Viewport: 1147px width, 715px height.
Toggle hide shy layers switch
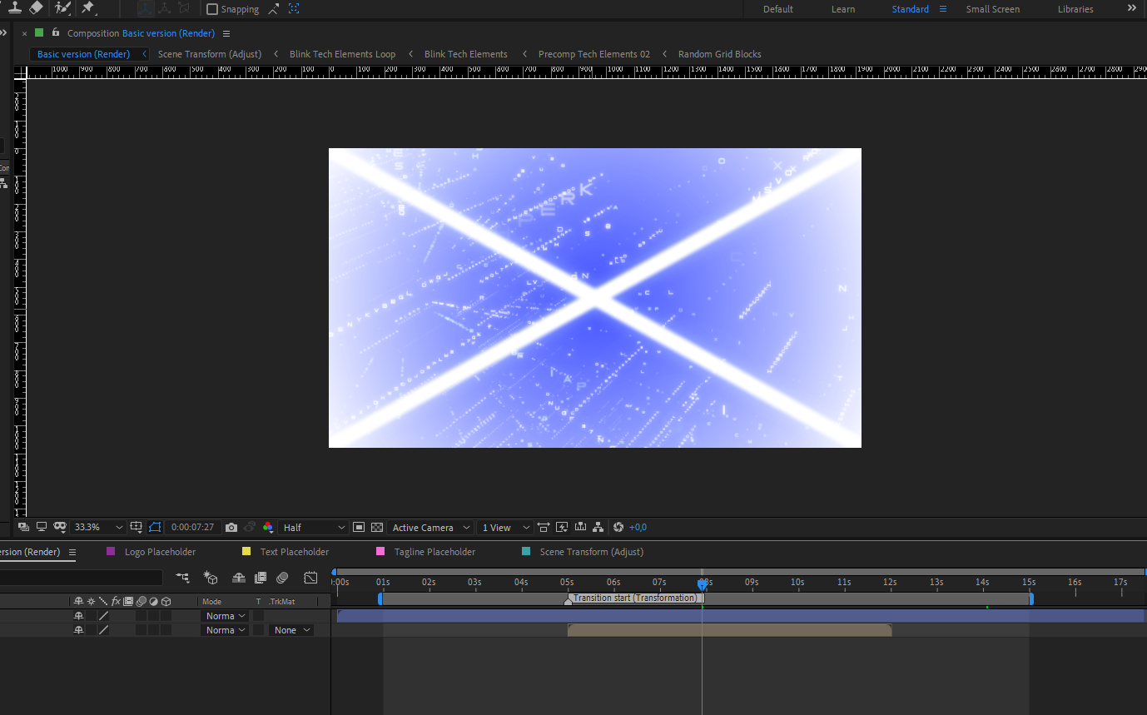tap(239, 577)
